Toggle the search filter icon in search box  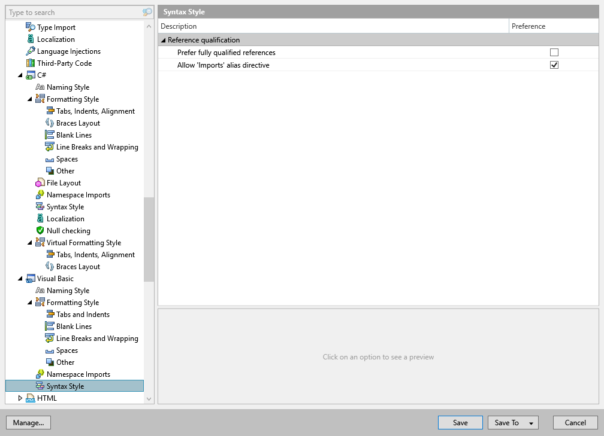pyautogui.click(x=147, y=12)
